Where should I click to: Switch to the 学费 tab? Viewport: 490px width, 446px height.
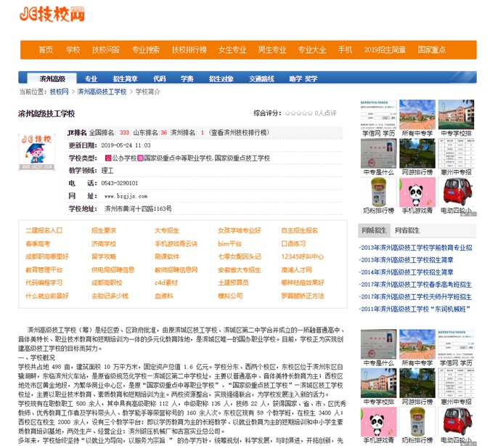tap(187, 78)
